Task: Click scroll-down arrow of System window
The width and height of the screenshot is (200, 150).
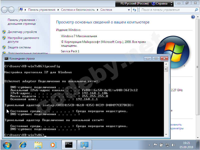Action: 198,138
